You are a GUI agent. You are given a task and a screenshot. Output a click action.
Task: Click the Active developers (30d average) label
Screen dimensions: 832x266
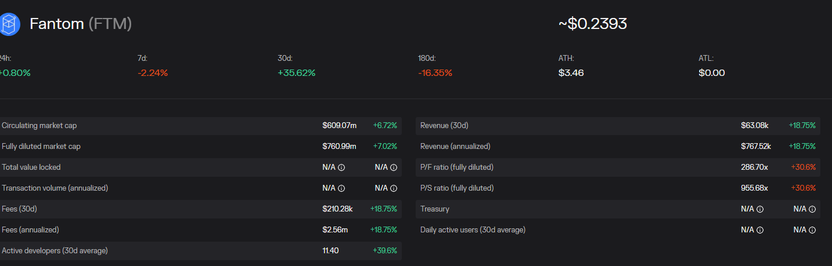tap(55, 251)
